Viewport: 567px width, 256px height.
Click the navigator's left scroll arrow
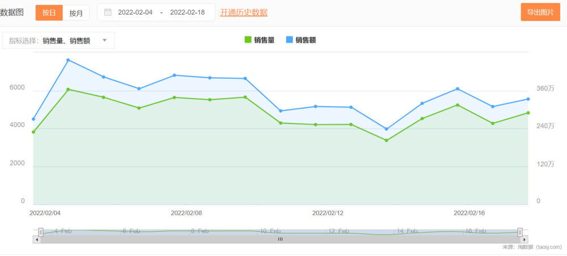click(37, 240)
